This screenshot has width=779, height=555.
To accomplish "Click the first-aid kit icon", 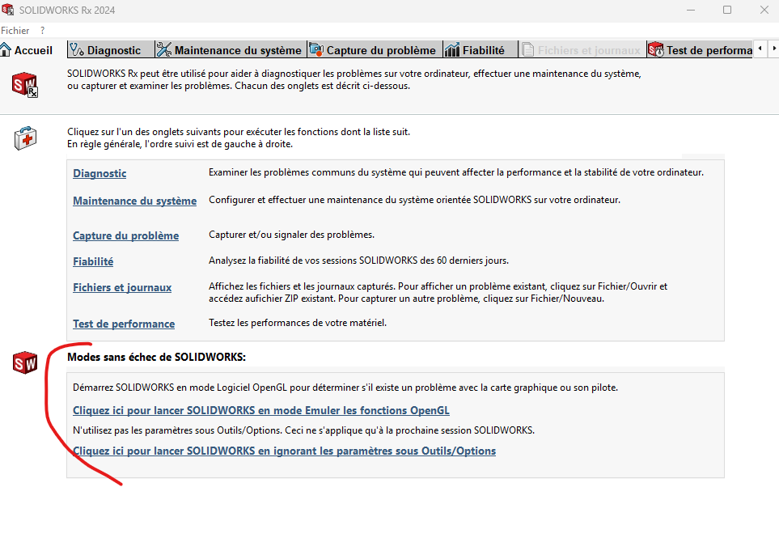I will tap(25, 138).
